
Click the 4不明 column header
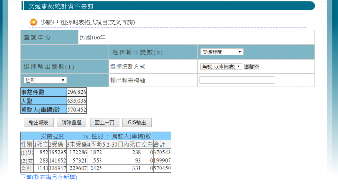coord(94,144)
